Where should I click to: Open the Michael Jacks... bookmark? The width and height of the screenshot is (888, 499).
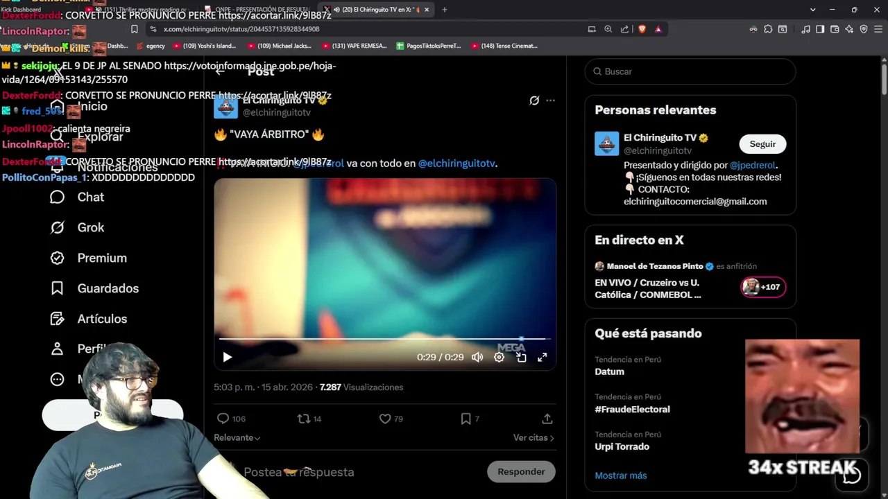click(x=280, y=46)
